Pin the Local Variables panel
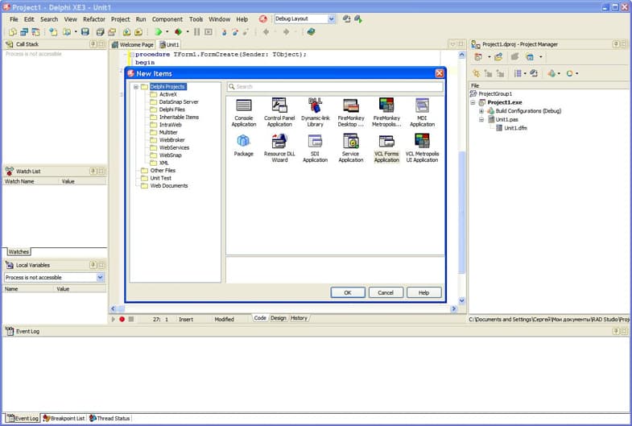The width and height of the screenshot is (632, 426). pos(93,265)
